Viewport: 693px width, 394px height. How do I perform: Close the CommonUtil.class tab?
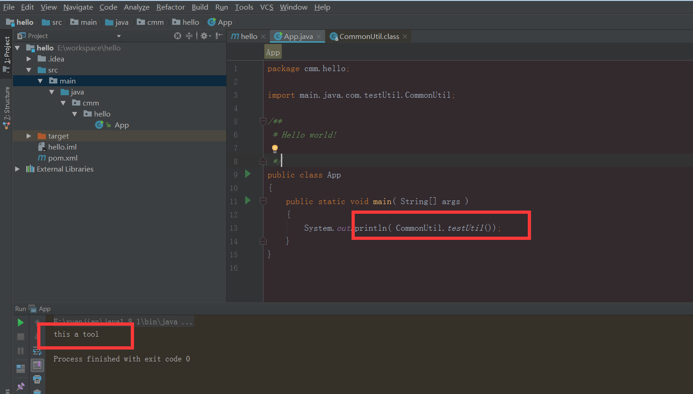pyautogui.click(x=405, y=37)
